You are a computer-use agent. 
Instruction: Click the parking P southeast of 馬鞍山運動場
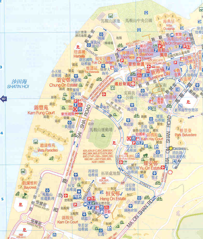(x=114, y=143)
